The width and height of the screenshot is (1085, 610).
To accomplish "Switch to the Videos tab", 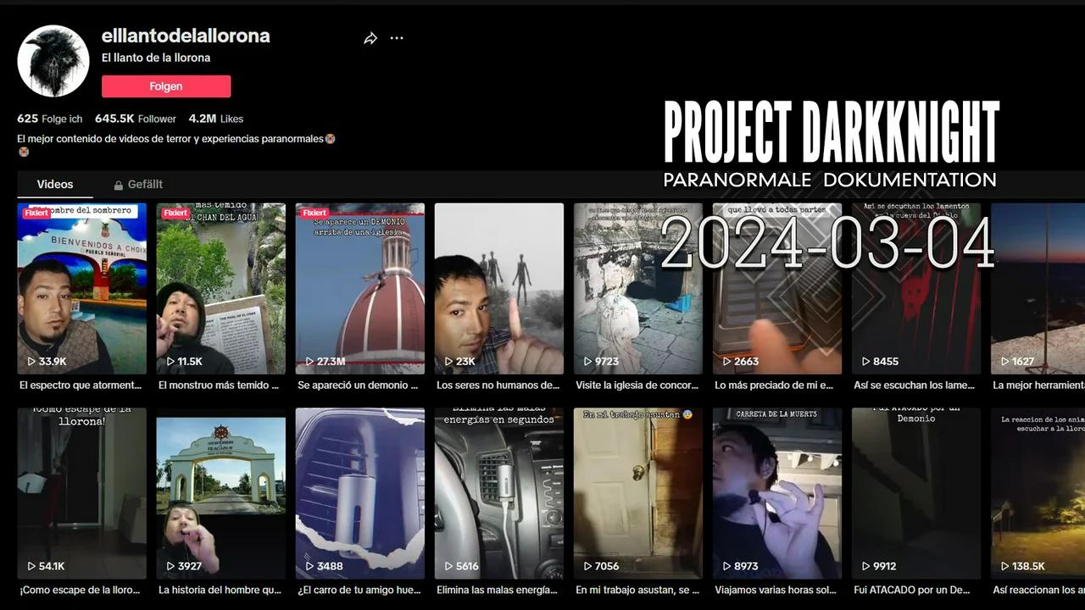I will 55,184.
